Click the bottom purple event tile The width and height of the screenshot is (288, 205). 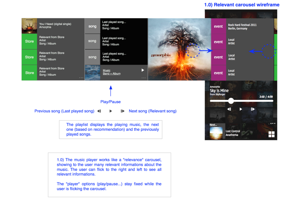click(218, 73)
